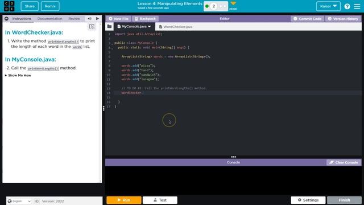364x205 pixels.
Task: Switch to the Instructions tab
Action: point(22,19)
